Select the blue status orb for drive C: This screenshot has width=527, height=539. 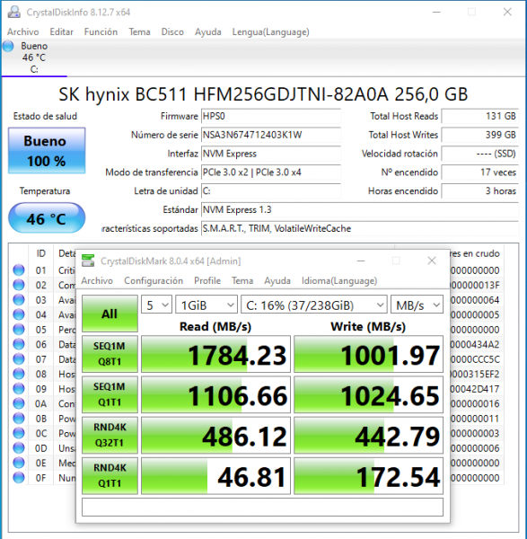point(8,46)
